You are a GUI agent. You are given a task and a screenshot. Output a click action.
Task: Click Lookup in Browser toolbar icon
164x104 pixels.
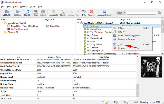[x=104, y=13]
